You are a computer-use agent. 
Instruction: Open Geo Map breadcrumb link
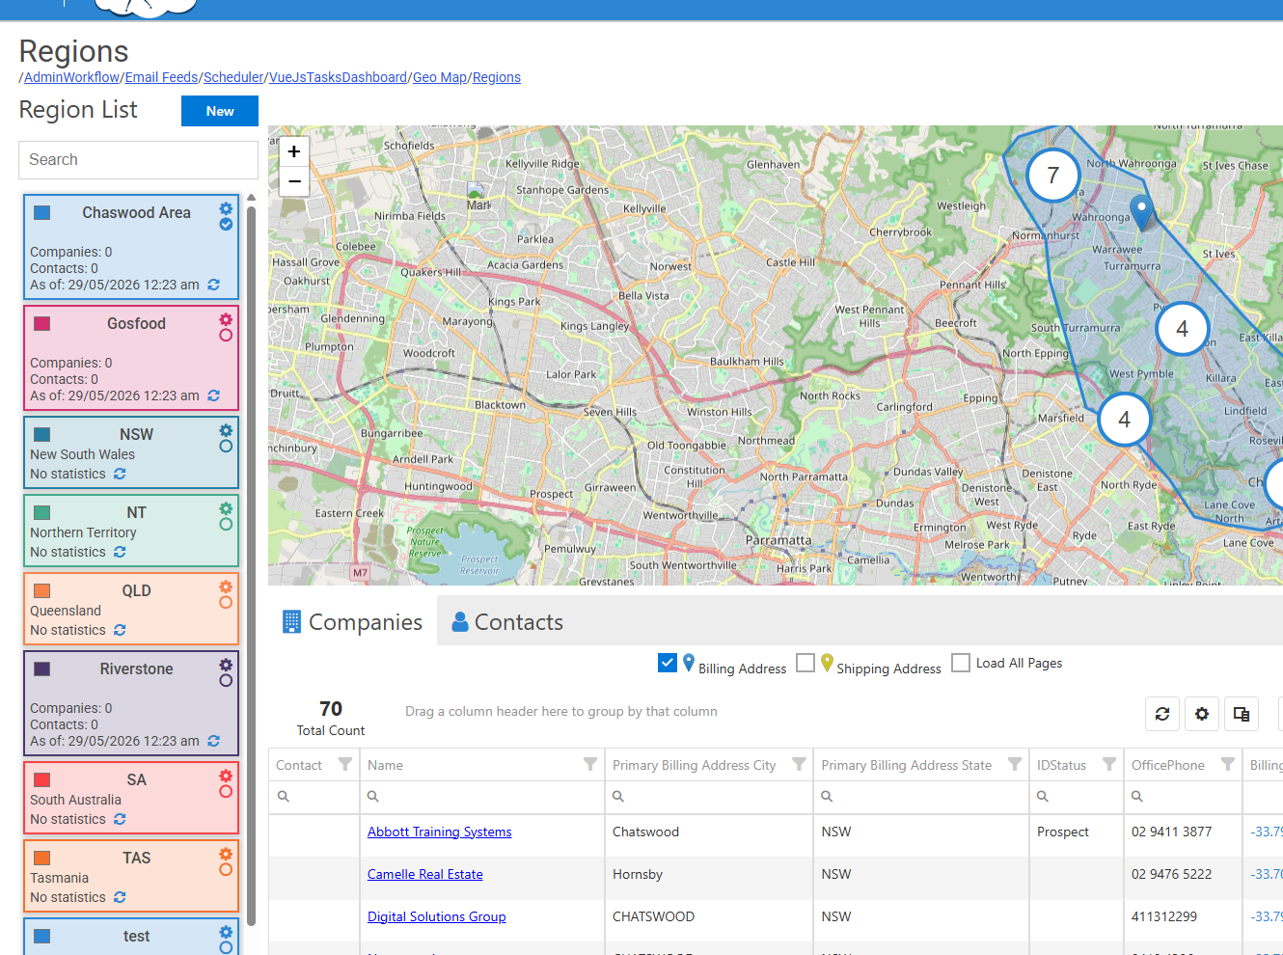click(440, 77)
